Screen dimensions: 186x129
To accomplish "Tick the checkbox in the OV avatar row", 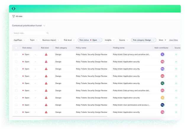I will coord(16,91).
